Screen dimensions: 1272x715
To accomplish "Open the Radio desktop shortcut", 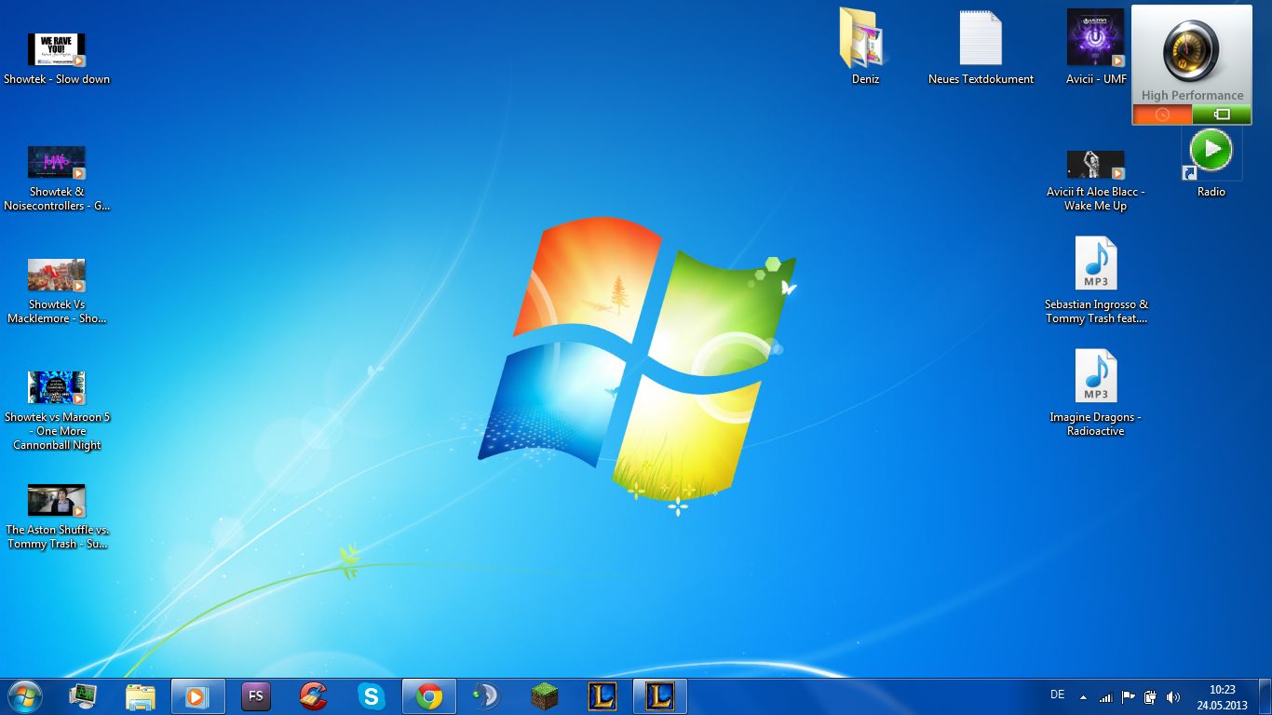I will (x=1211, y=152).
